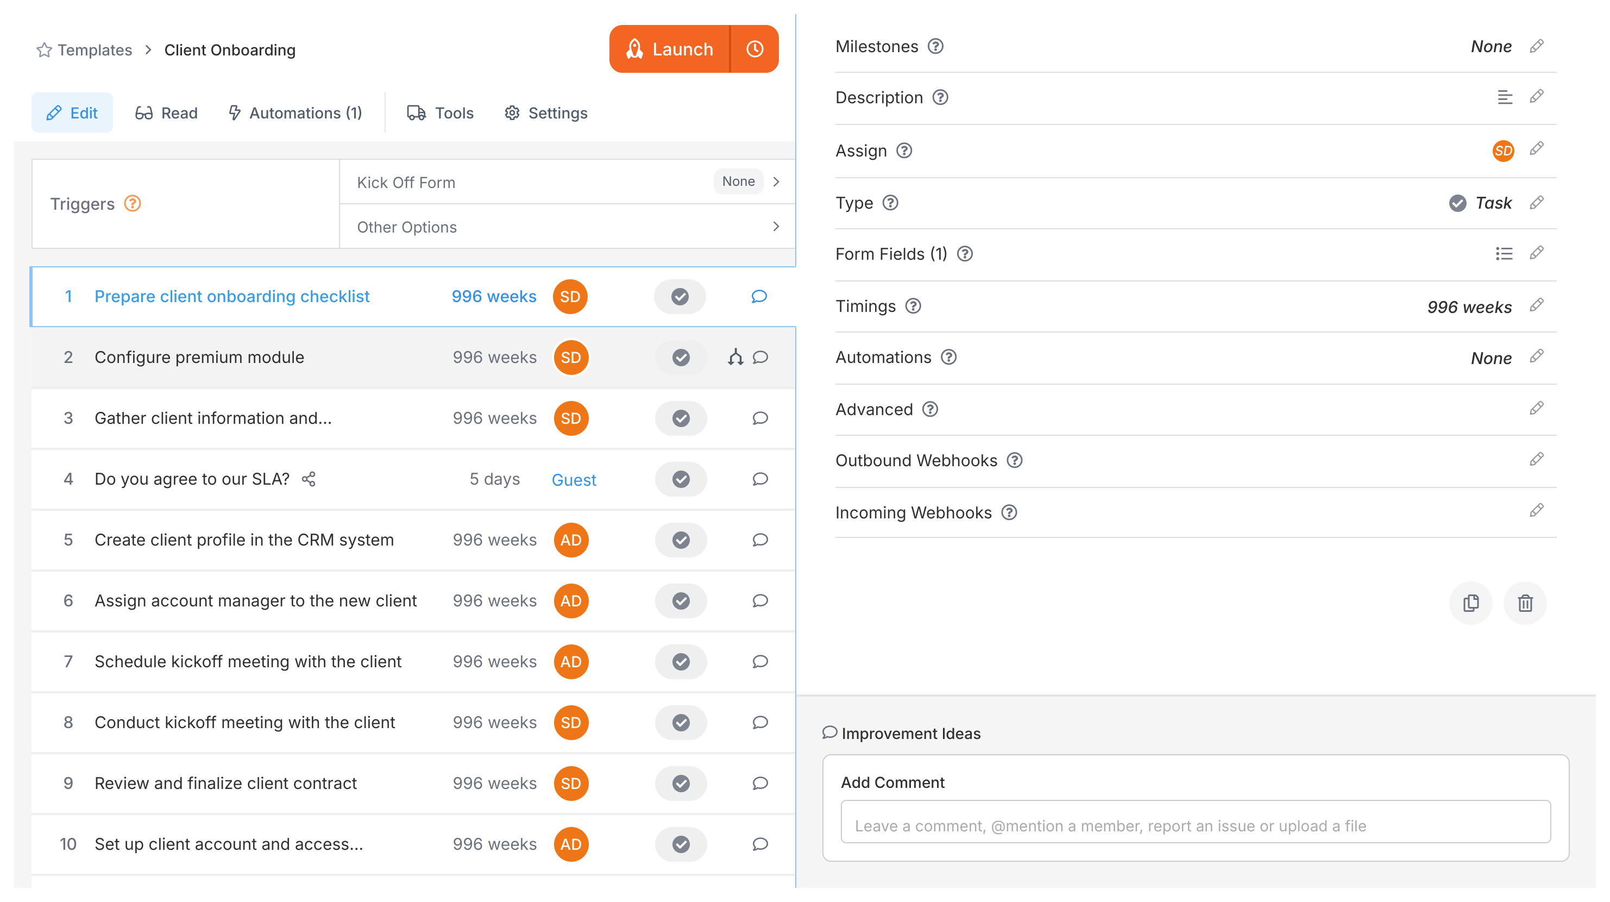Screen dimensions: 1610x902
Task: Click the share icon next to SLA step
Action: pyautogui.click(x=309, y=479)
